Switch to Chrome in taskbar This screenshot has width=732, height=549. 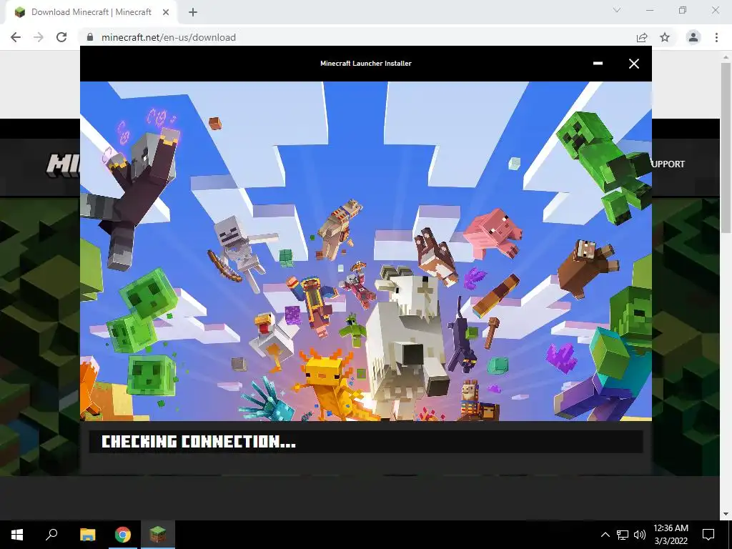[x=123, y=535]
